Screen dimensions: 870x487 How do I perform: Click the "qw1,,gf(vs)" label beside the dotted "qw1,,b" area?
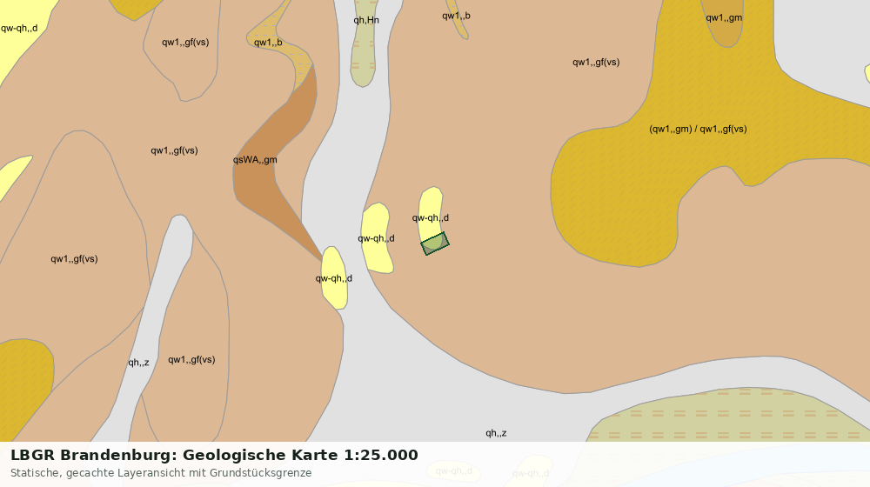pyautogui.click(x=185, y=42)
